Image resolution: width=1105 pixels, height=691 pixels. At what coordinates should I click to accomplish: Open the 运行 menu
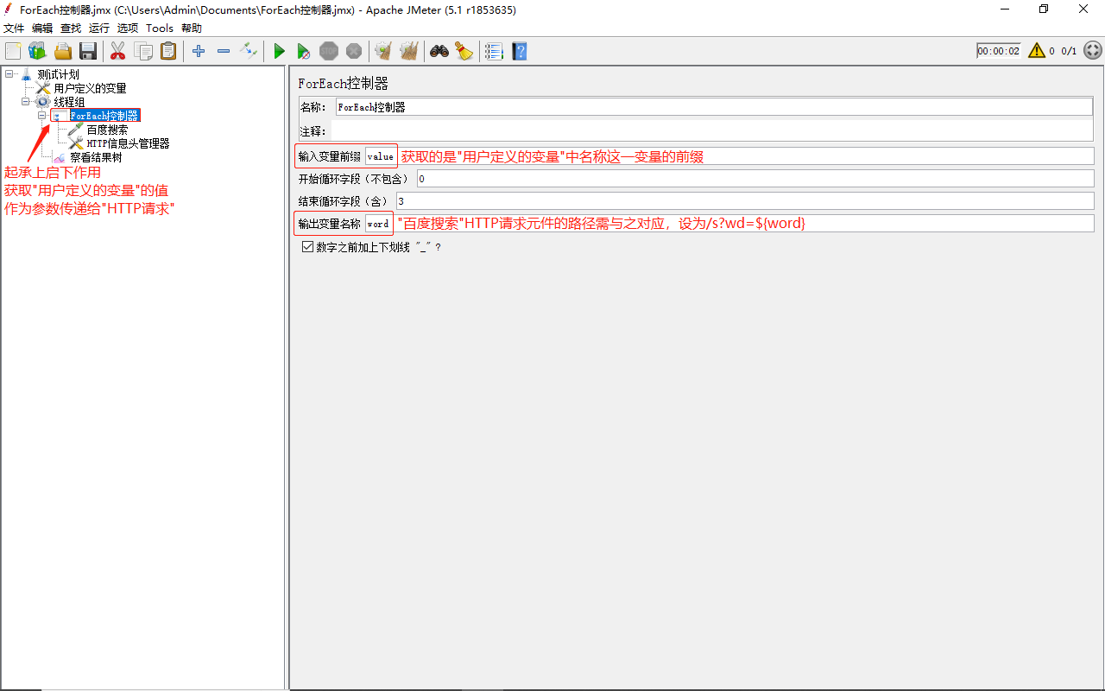pos(99,29)
